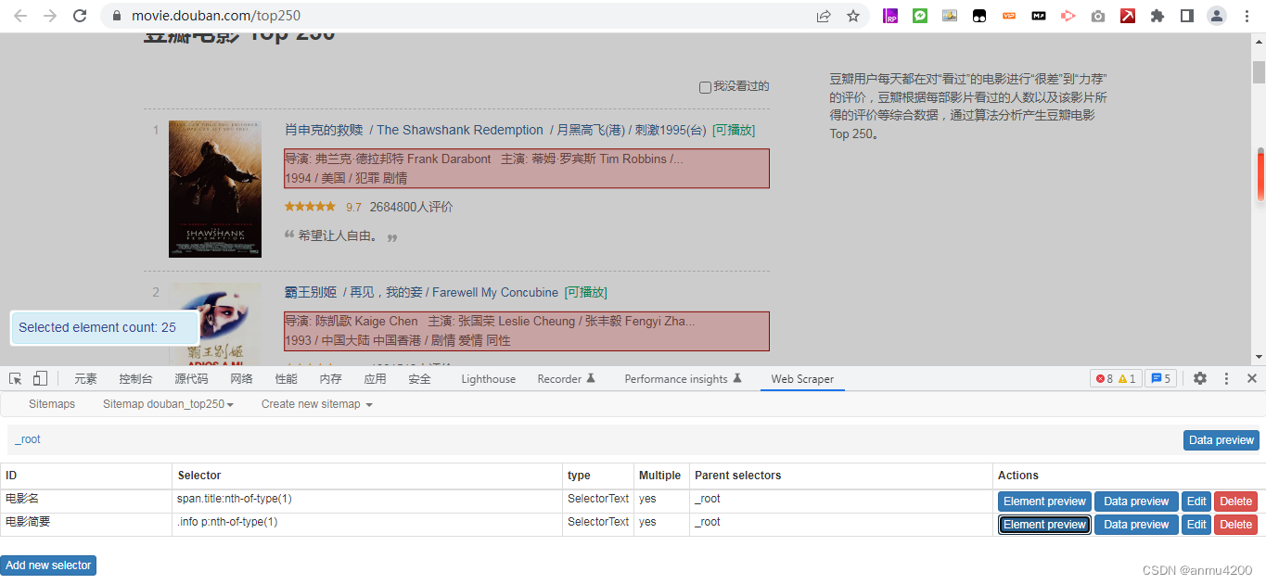Click the share page icon in address bar
Image resolution: width=1266 pixels, height=584 pixels.
coord(824,16)
